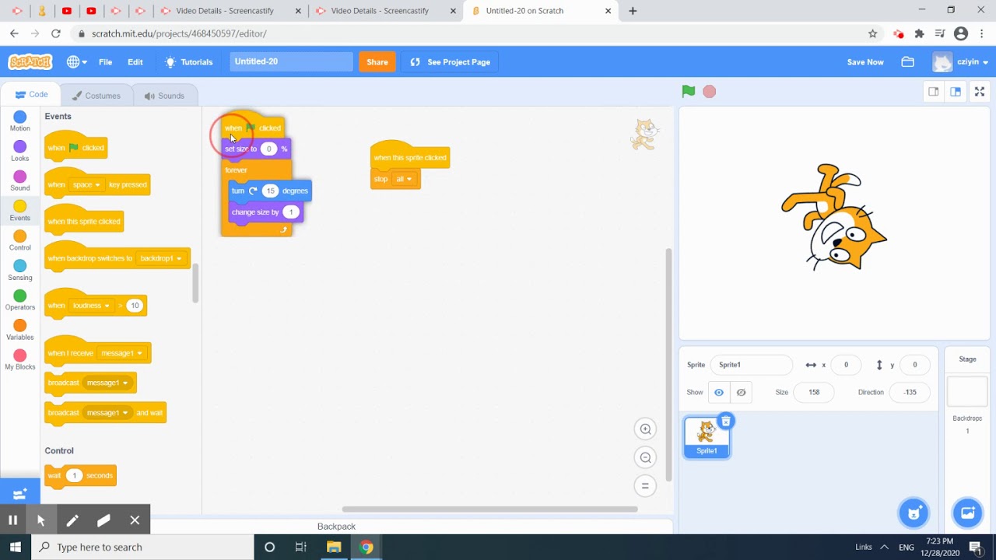The image size is (996, 560).
Task: Open the Choose a Backdrop button
Action: coord(968,513)
